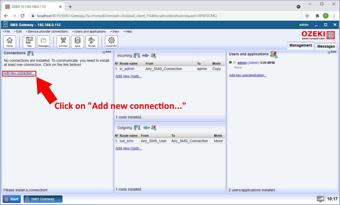Open the Apps database toolbar icon
This screenshot has height=205, width=340.
[77, 42]
